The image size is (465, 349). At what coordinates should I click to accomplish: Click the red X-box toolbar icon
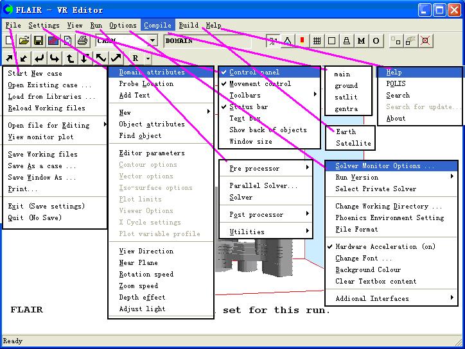point(425,41)
